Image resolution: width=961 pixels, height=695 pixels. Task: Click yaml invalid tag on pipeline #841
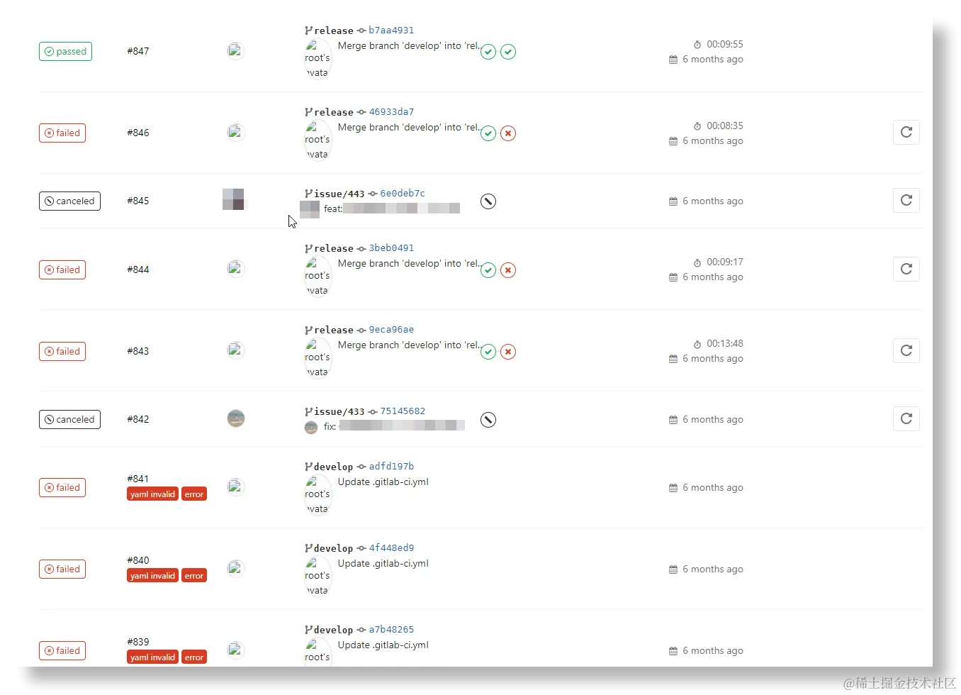coord(152,494)
